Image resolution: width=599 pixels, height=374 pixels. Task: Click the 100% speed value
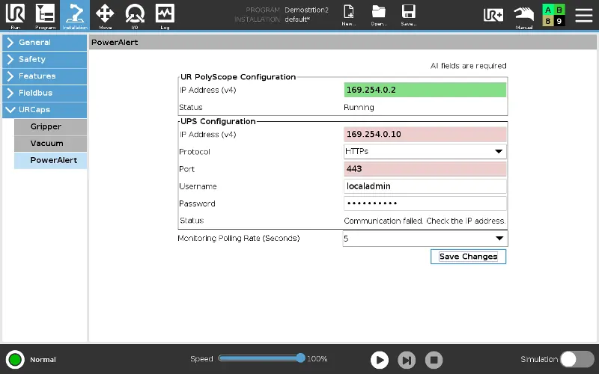[317, 359]
